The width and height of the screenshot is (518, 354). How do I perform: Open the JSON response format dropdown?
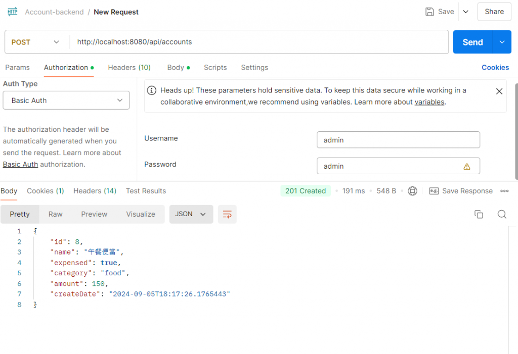pyautogui.click(x=190, y=214)
